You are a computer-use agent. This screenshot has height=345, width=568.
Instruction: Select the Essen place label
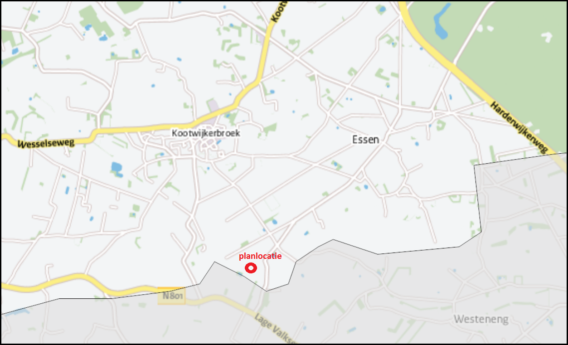tap(365, 140)
